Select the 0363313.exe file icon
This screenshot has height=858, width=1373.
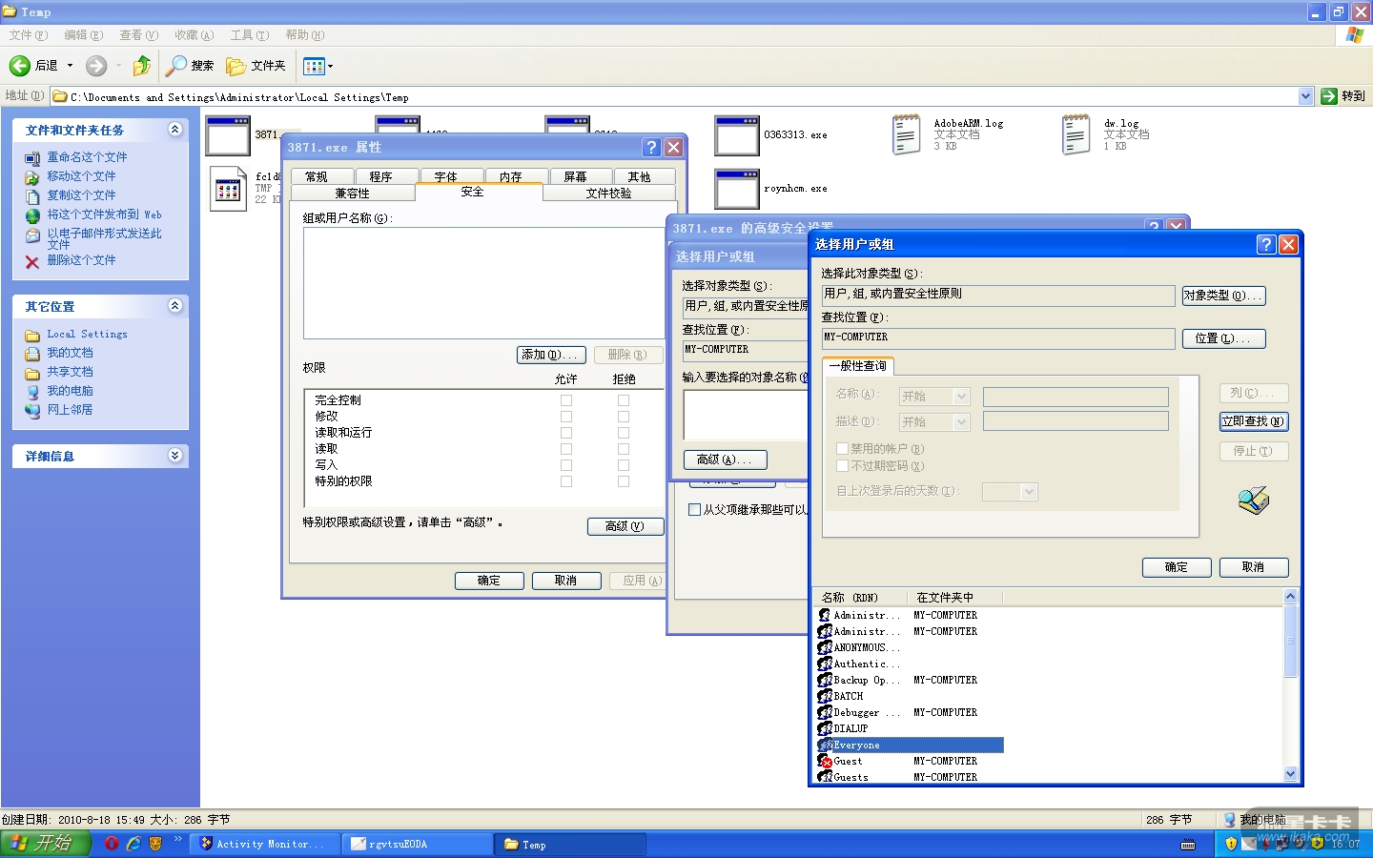pos(737,135)
